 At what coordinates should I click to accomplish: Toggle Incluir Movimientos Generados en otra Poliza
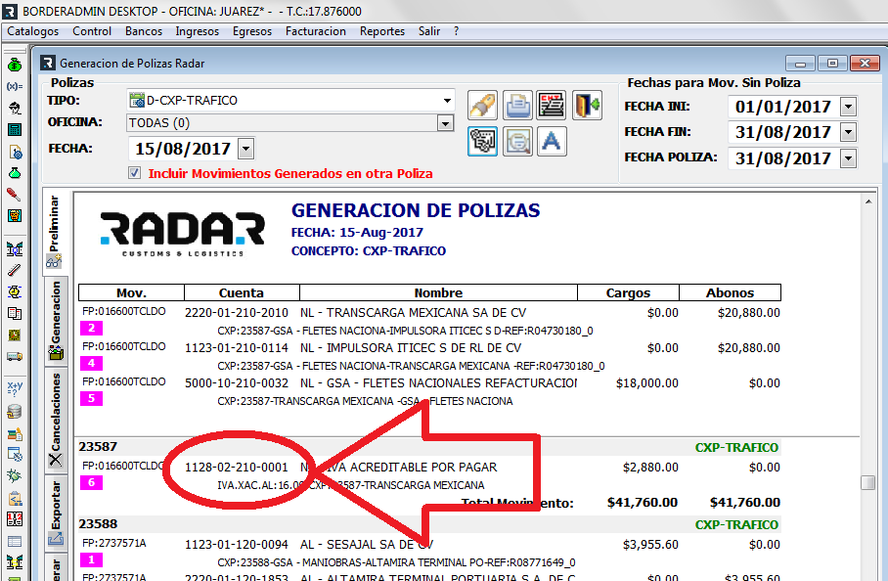click(134, 173)
